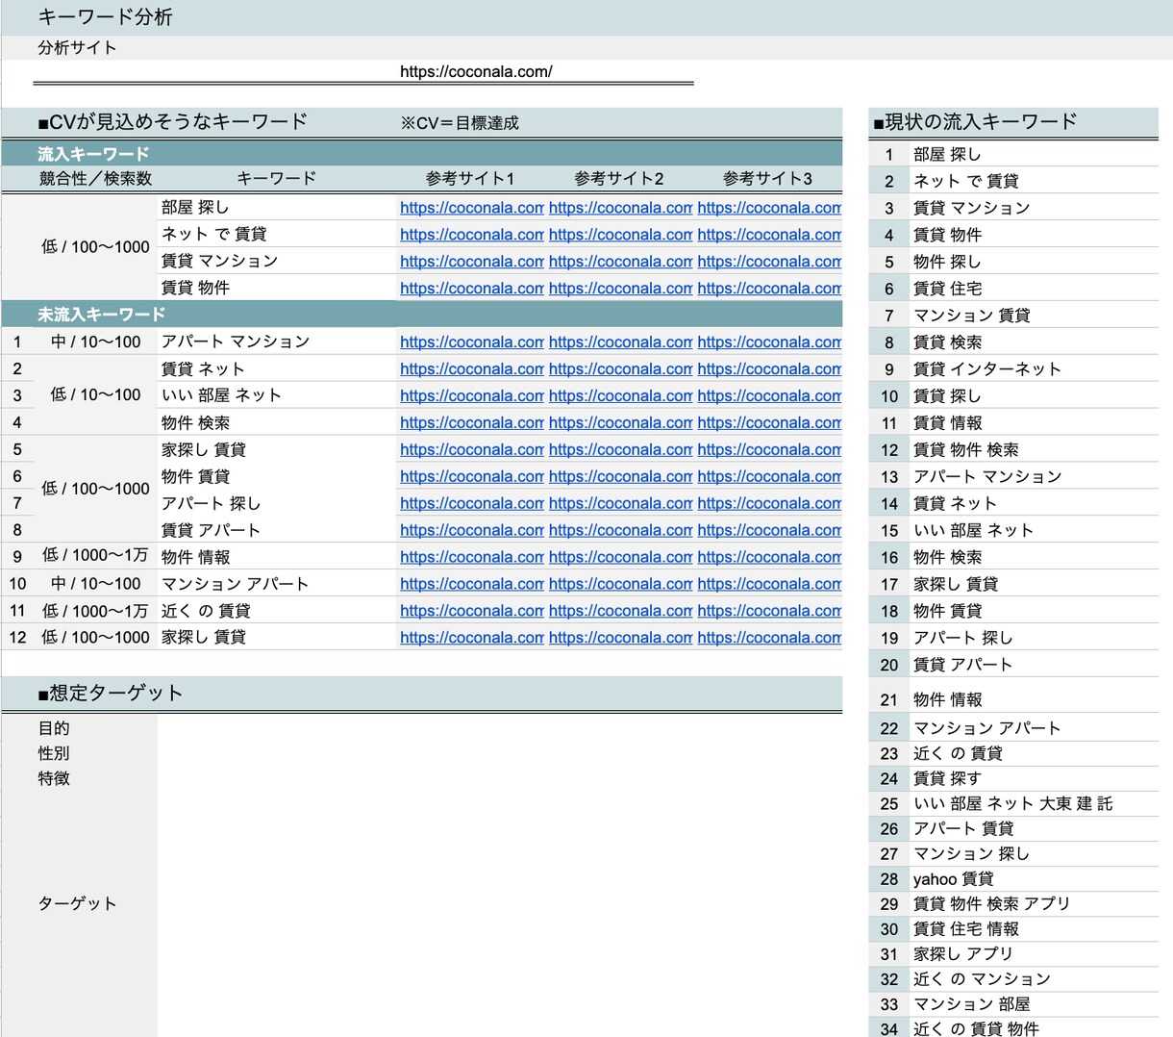
Task: Open 参考サイト1 link in row 9 物件 情報
Action: click(472, 557)
